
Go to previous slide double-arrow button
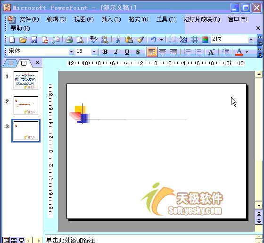tap(259, 213)
